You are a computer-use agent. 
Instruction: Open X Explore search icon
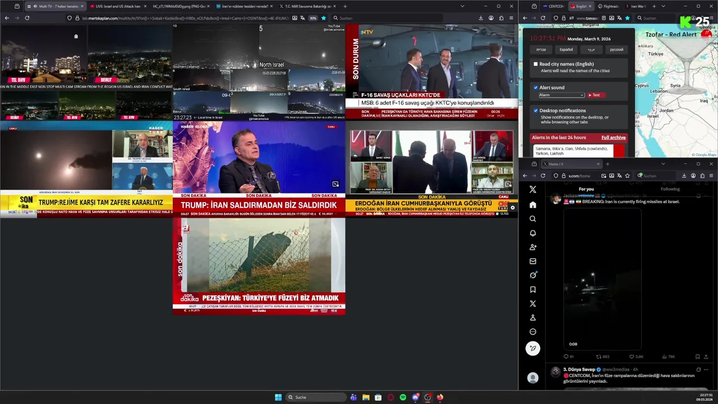pos(532,219)
